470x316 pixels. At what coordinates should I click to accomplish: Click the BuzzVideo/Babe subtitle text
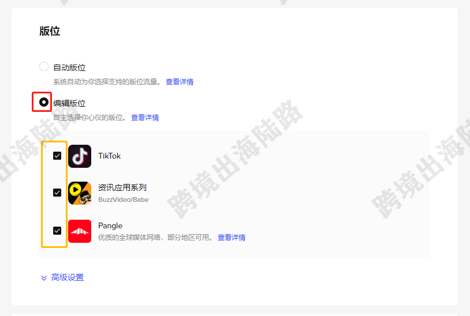click(124, 200)
